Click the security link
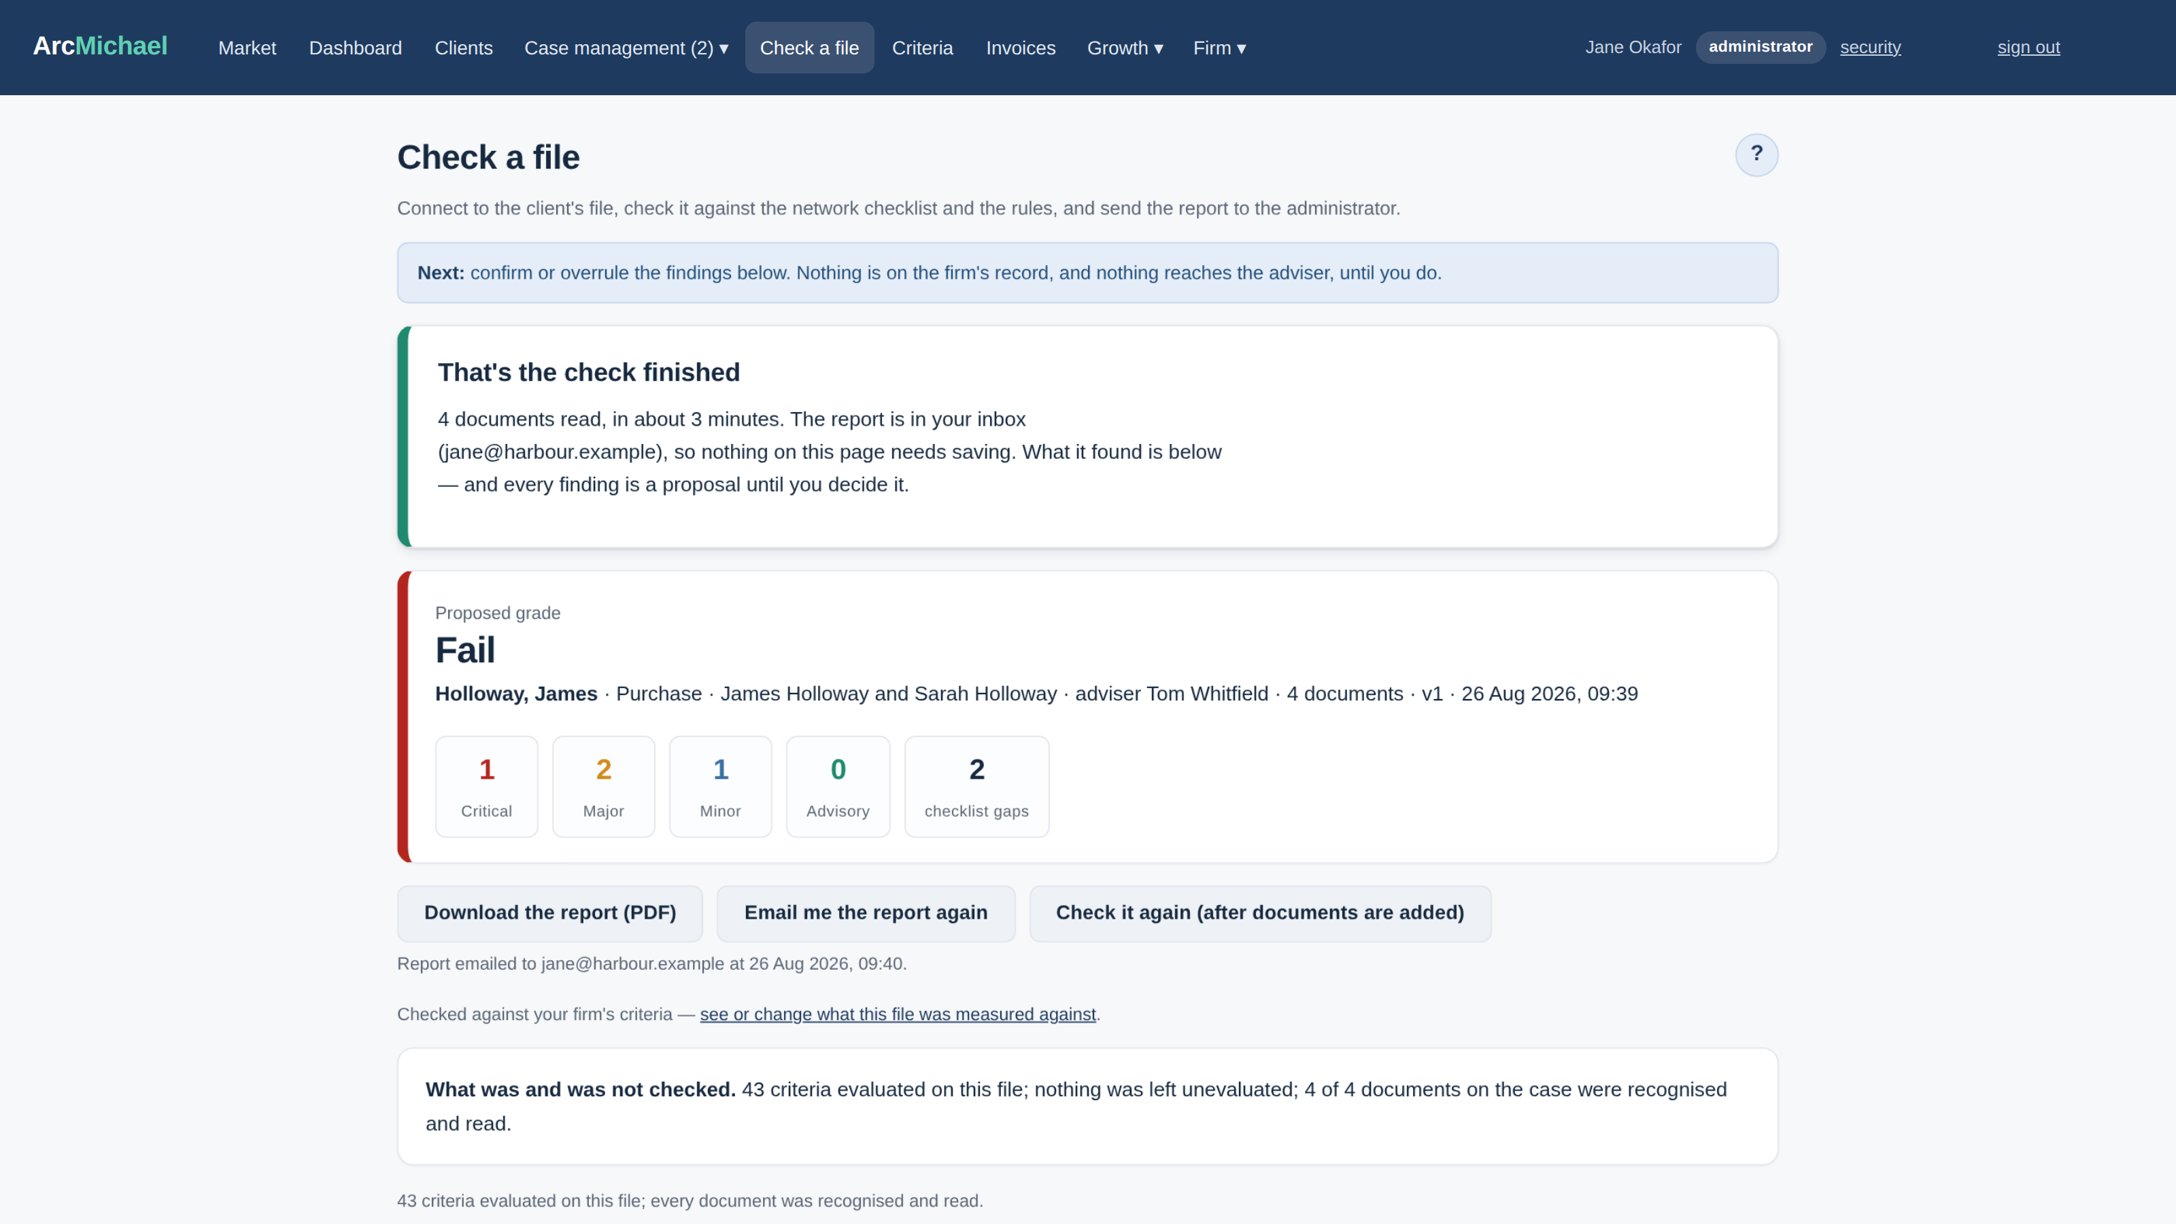The image size is (2176, 1224). tap(1870, 48)
